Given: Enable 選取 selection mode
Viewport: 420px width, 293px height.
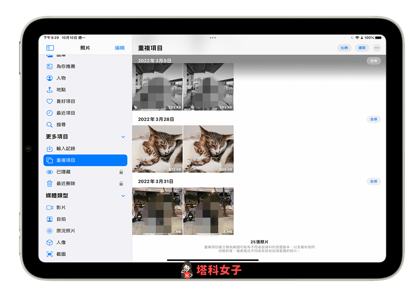Looking at the screenshot, I should [361, 47].
